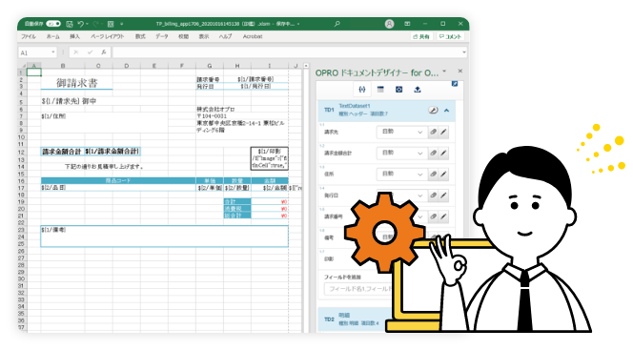Click the Save icon in the title bar

coord(70,24)
